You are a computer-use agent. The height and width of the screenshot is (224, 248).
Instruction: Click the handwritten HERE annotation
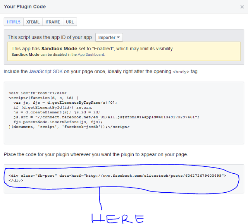pos(117,217)
